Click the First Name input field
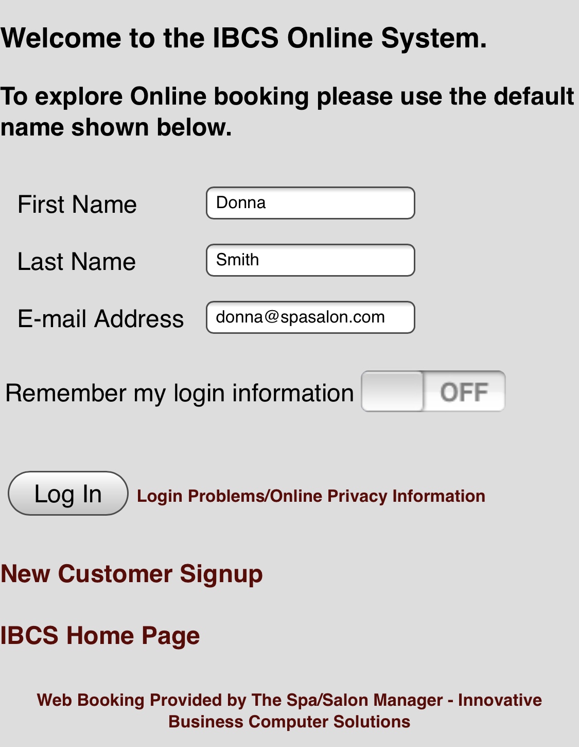Viewport: 579px width, 747px height. coord(310,203)
